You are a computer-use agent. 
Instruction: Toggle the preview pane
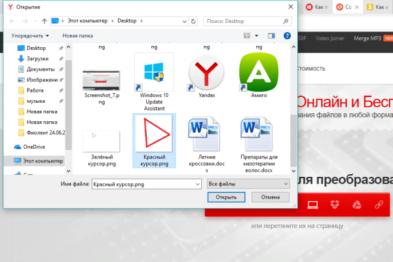coord(271,36)
